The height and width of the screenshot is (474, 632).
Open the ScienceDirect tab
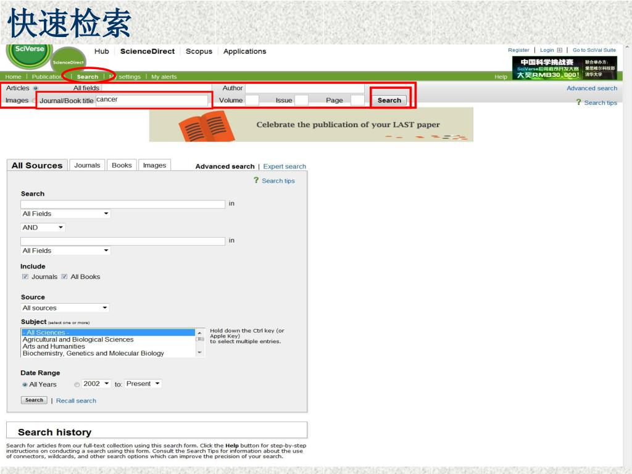[x=148, y=51]
